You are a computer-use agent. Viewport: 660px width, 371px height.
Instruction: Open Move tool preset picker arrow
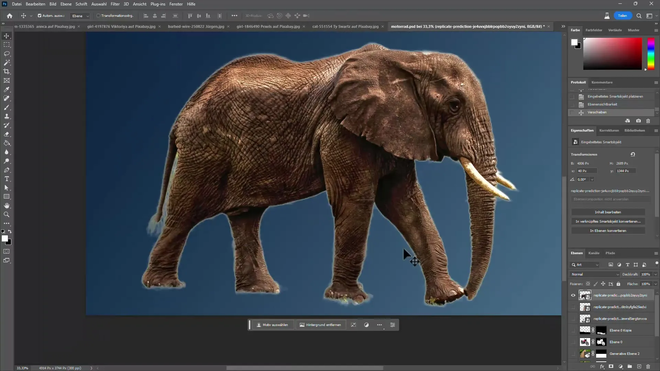click(31, 16)
